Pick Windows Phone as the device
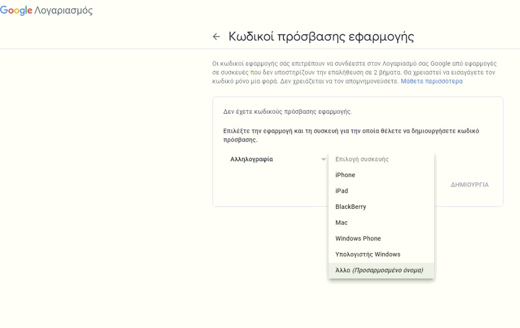This screenshot has width=520, height=328. click(381, 239)
